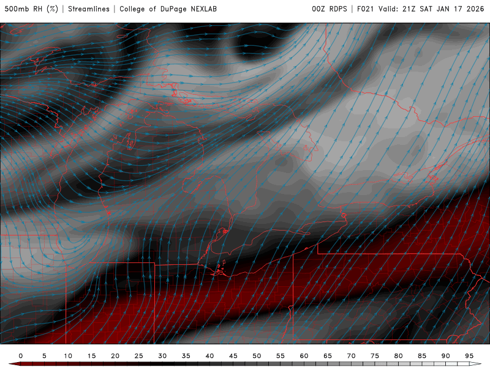Click the 'Streamlines' label in header
The height and width of the screenshot is (367, 490).
tap(89, 9)
